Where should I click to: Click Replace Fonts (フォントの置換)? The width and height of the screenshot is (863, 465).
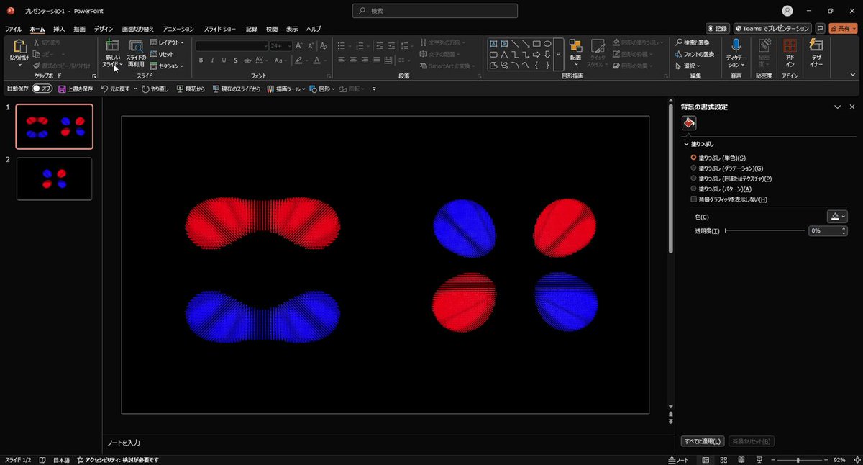(694, 54)
